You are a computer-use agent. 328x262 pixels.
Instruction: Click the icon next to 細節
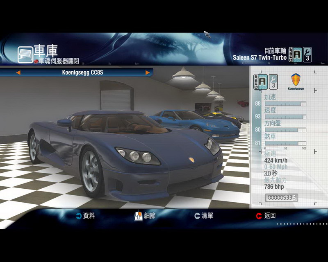click(138, 216)
